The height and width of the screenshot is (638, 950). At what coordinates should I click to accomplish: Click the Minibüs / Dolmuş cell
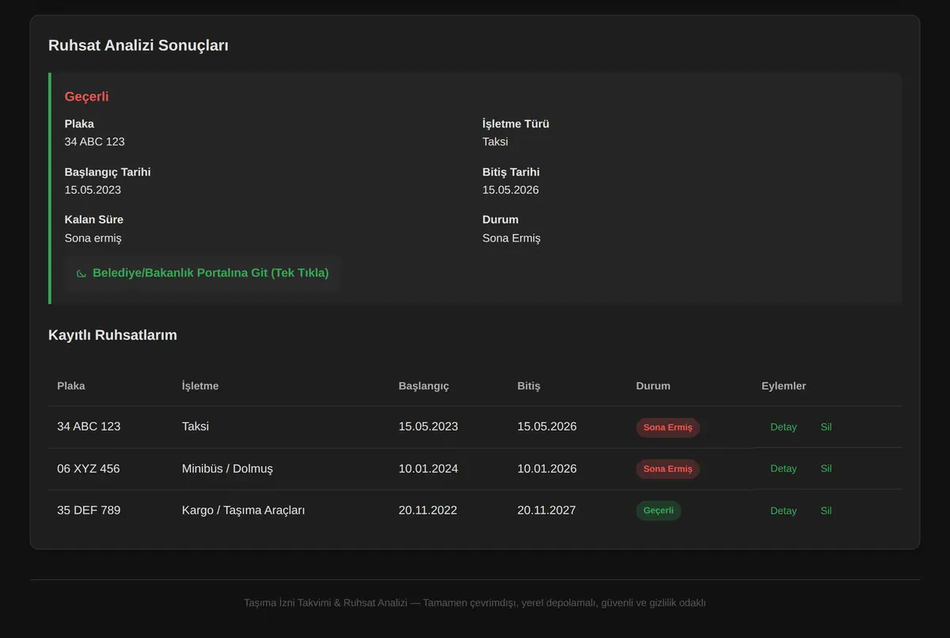coord(227,469)
